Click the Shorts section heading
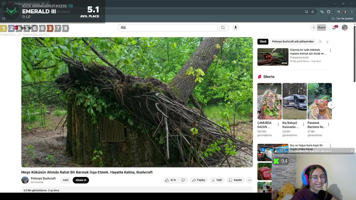356x200 pixels. click(x=269, y=77)
